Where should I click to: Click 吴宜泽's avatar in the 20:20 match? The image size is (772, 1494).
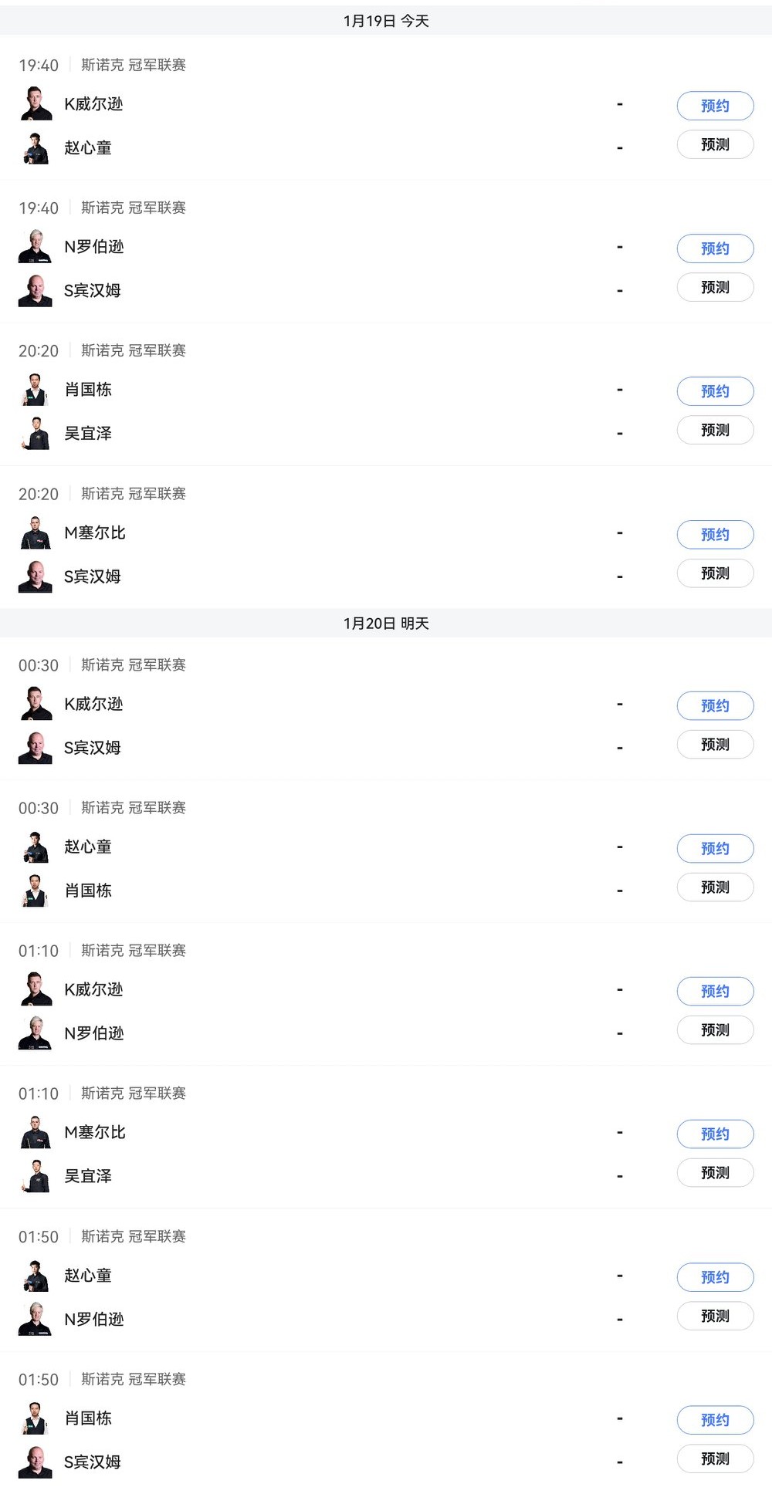[x=36, y=433]
